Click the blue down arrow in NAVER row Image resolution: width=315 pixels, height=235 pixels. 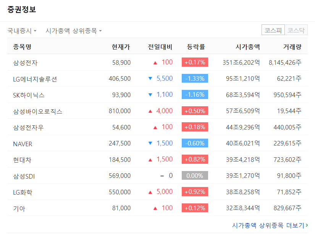pos(150,143)
